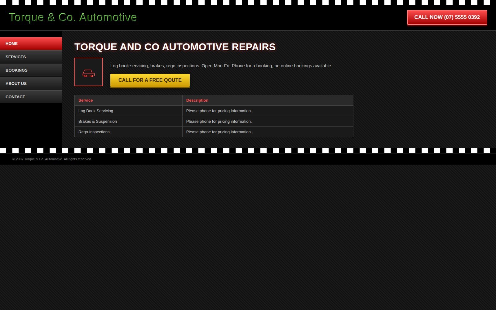Viewport: 496px width, 310px height.
Task: Open the Bookings menu item
Action: pos(31,70)
